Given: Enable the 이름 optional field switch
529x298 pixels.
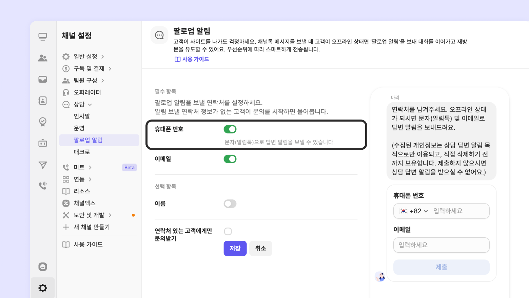Looking at the screenshot, I should [230, 204].
